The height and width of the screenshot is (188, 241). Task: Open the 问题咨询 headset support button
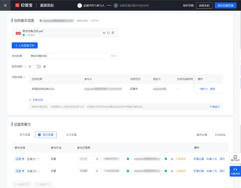[x=235, y=171]
